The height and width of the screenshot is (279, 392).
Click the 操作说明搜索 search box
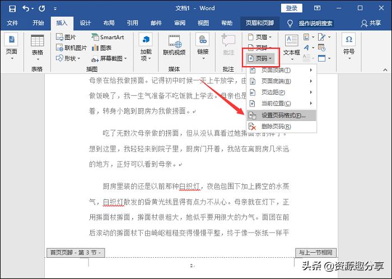pyautogui.click(x=315, y=24)
